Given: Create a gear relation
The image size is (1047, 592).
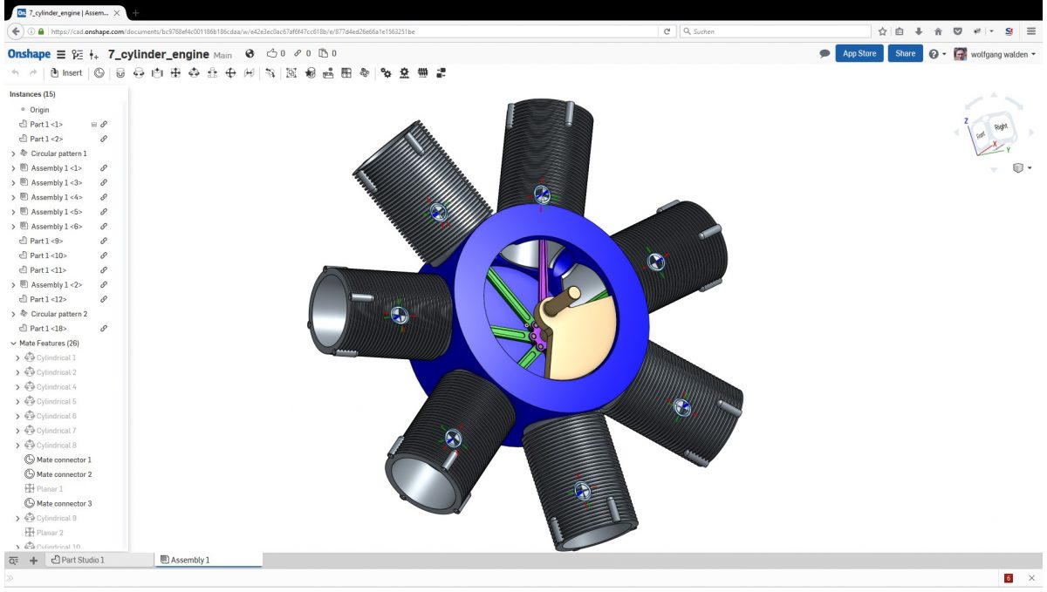Looking at the screenshot, I should tap(387, 72).
